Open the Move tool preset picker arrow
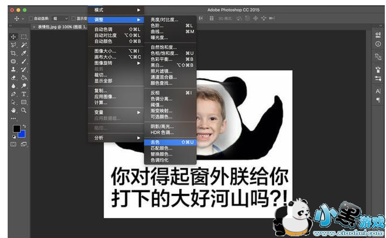Image resolution: width=386 pixels, height=238 pixels. [x=23, y=18]
